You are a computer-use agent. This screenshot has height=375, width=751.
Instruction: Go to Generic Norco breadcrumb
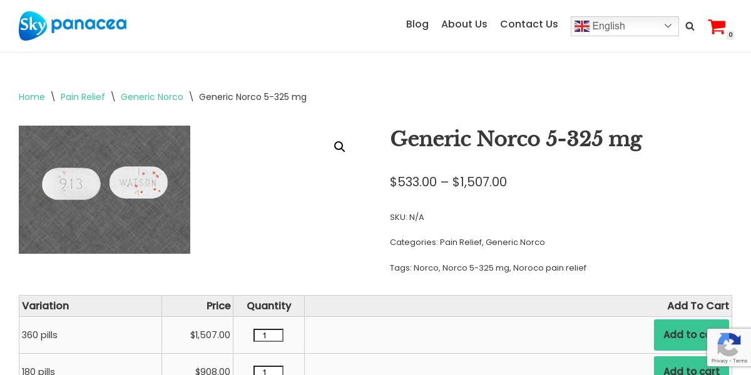click(152, 97)
